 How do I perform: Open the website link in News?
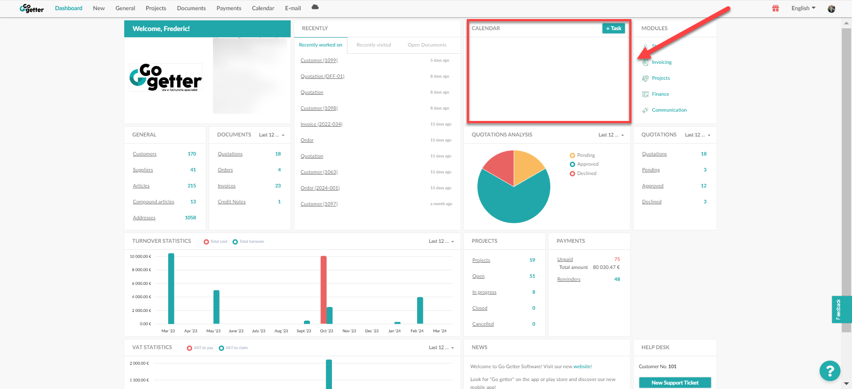(582, 367)
